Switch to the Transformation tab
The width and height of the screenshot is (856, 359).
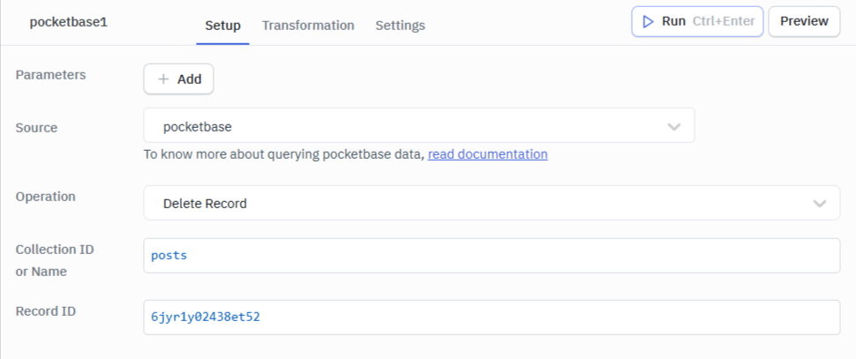pyautogui.click(x=308, y=26)
